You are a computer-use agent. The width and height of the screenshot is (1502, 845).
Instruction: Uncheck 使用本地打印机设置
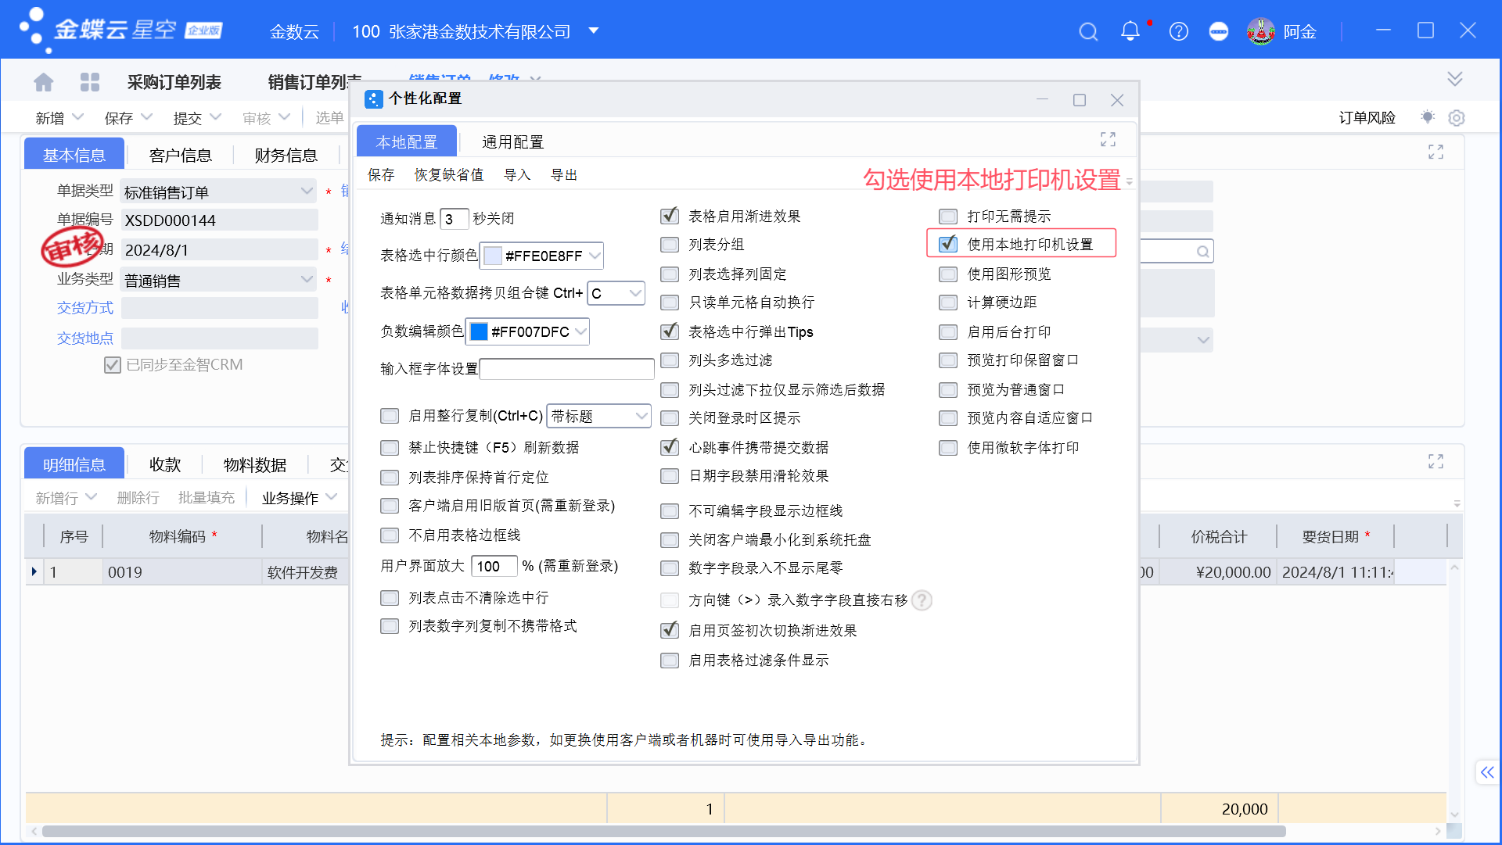(948, 244)
